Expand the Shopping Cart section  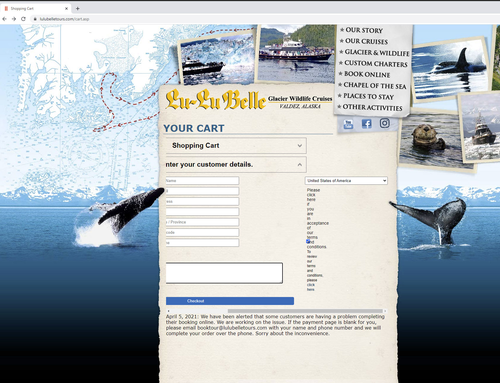pos(300,146)
